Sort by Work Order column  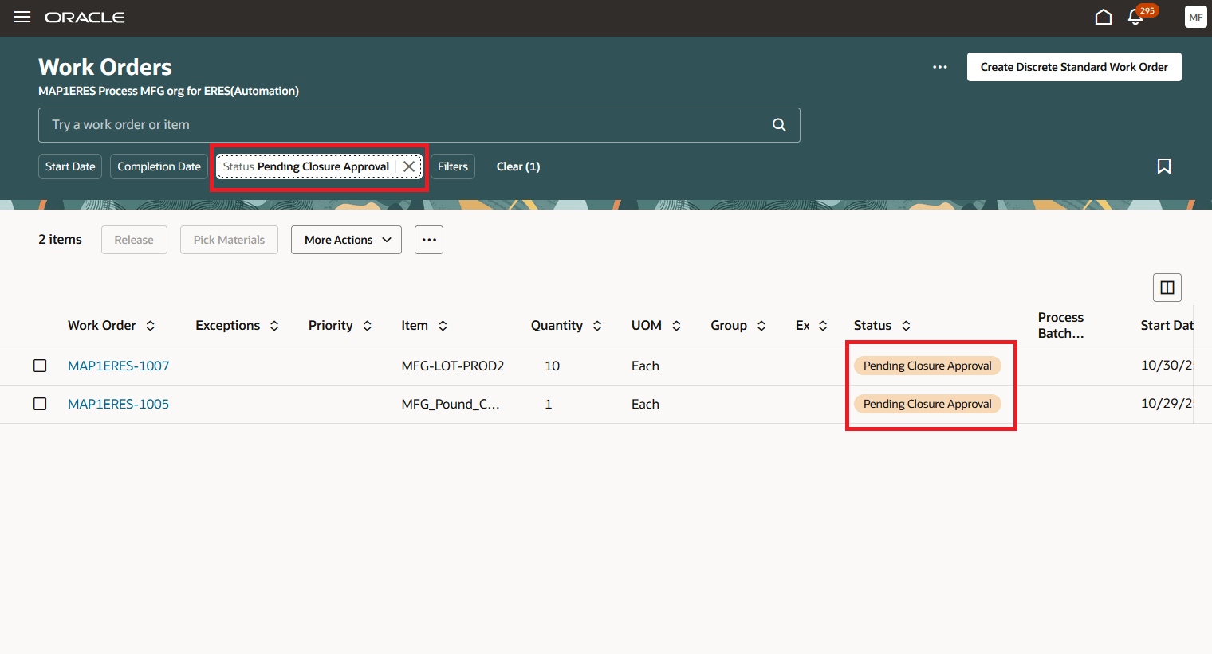(150, 326)
